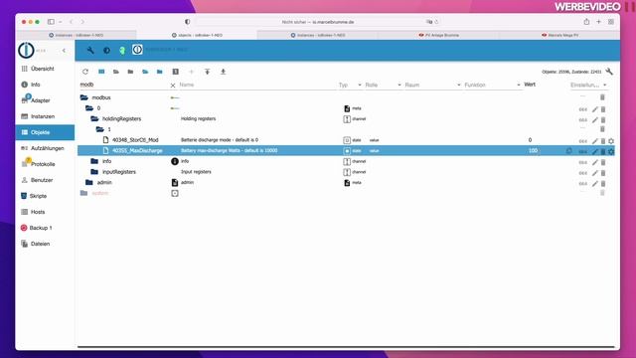Delete the modbus folder
This screenshot has width=636, height=358.
tap(602, 97)
